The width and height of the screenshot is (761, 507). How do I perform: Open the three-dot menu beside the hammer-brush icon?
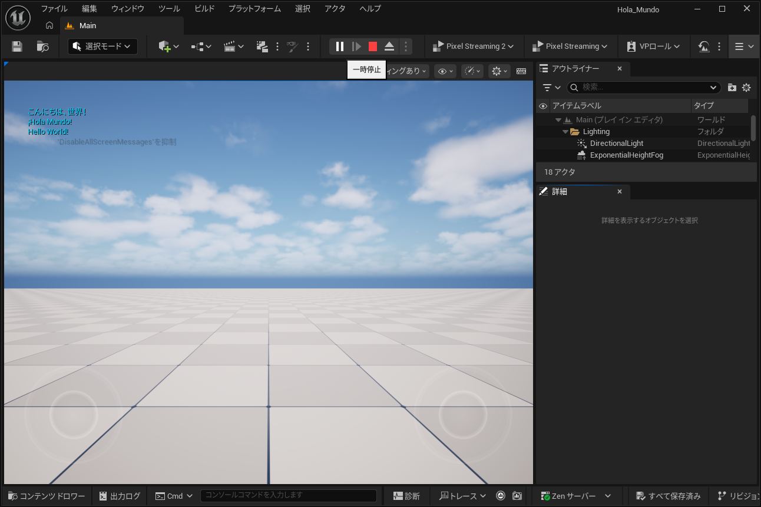tap(308, 46)
